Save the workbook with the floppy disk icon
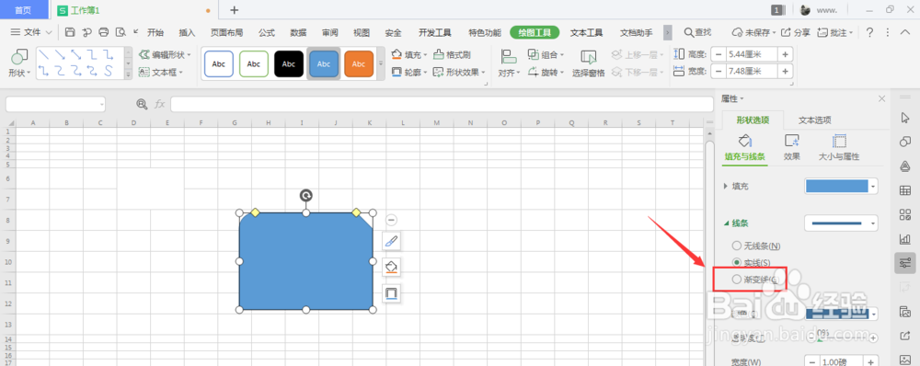The width and height of the screenshot is (920, 366). (x=71, y=32)
